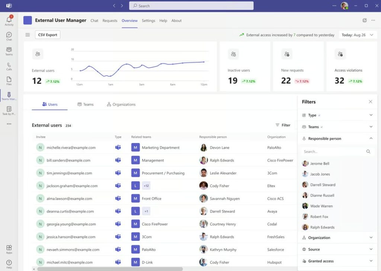Switch to the Requests tab

(110, 21)
